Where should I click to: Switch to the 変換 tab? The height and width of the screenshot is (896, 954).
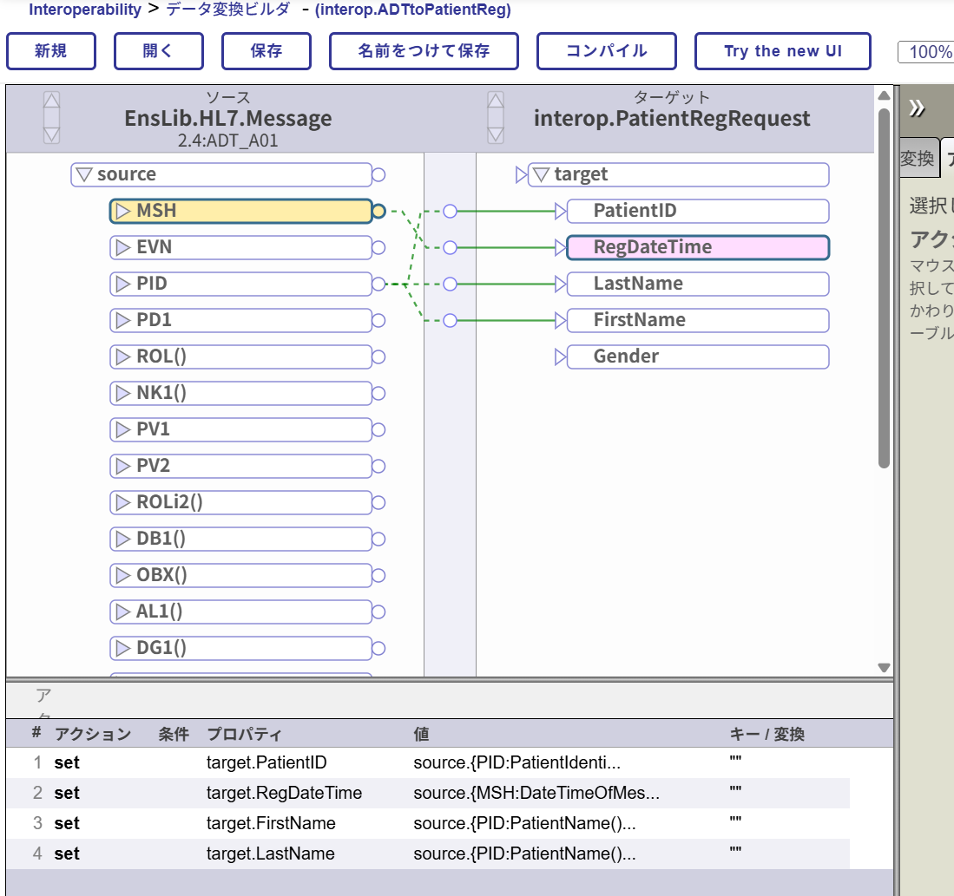(x=917, y=159)
